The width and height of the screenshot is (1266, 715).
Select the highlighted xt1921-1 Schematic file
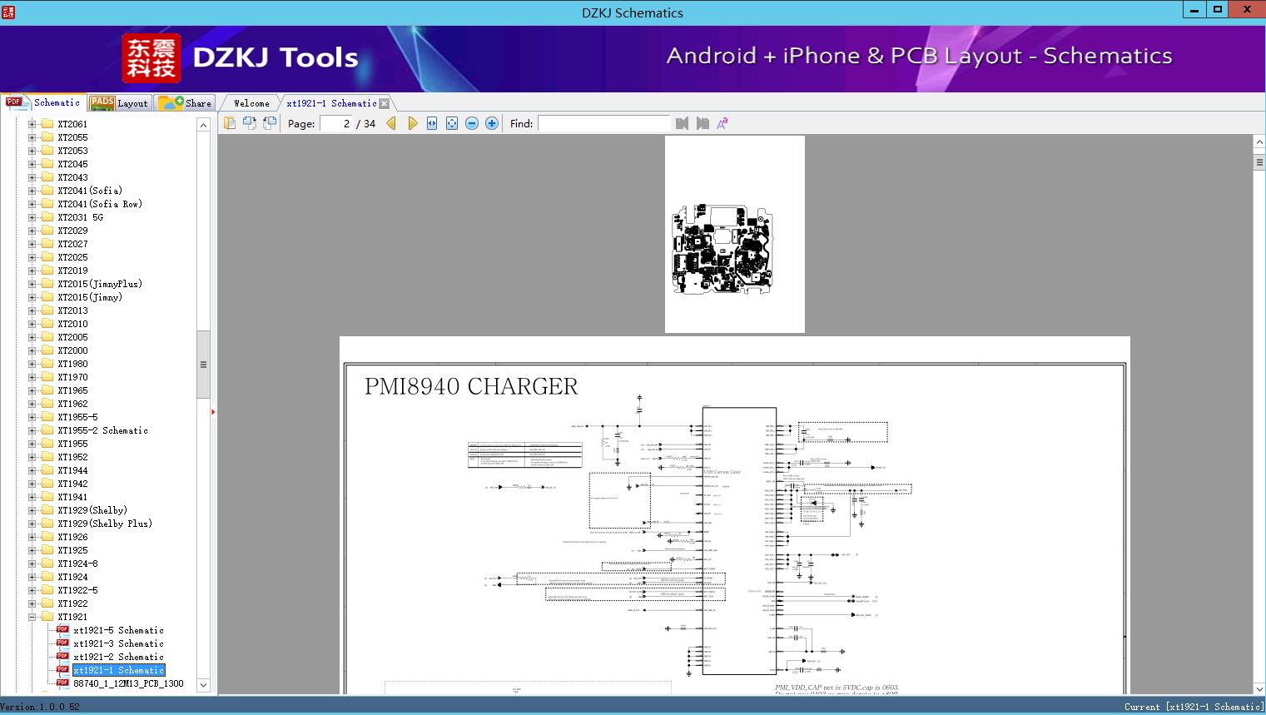point(118,670)
